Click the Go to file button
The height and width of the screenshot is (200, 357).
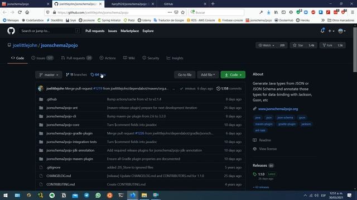click(185, 74)
